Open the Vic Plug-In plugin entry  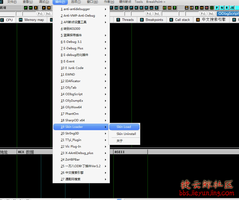coord(81,146)
